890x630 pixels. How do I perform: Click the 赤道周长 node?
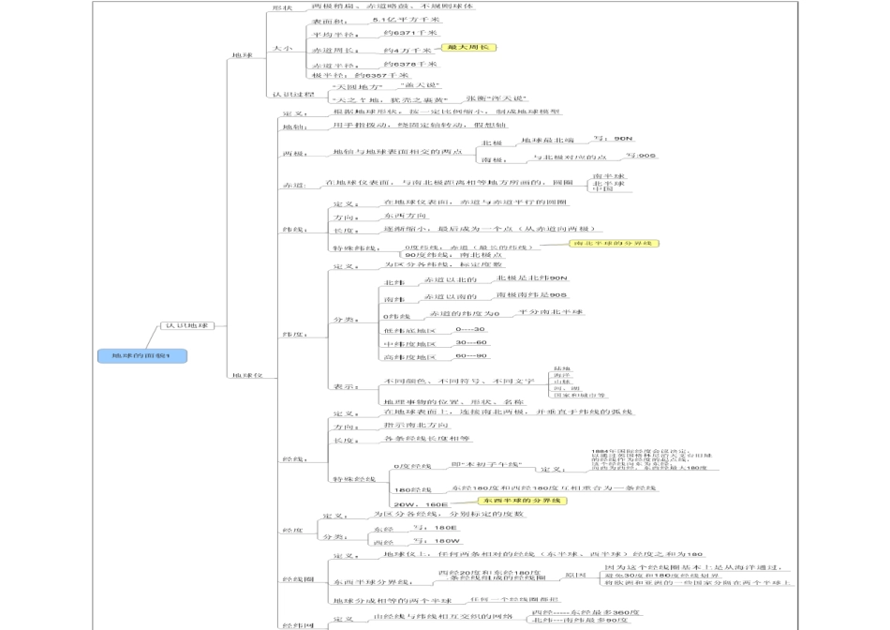click(335, 51)
